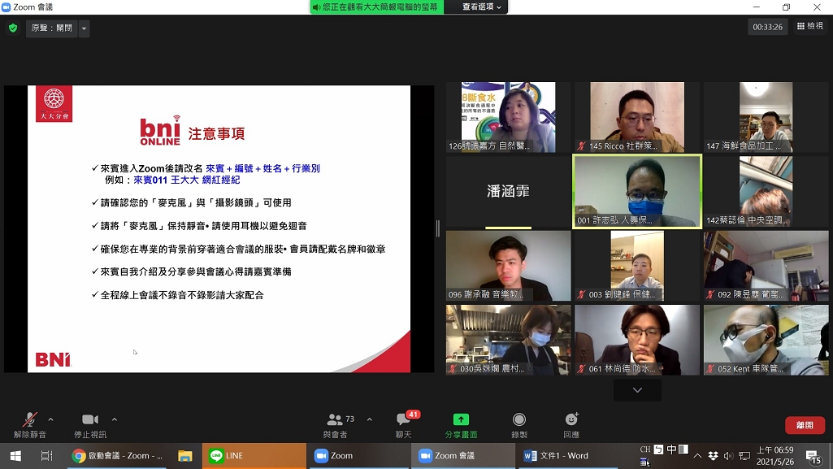Leave the meeting with 離開 button
This screenshot has height=469, width=833.
coord(805,425)
